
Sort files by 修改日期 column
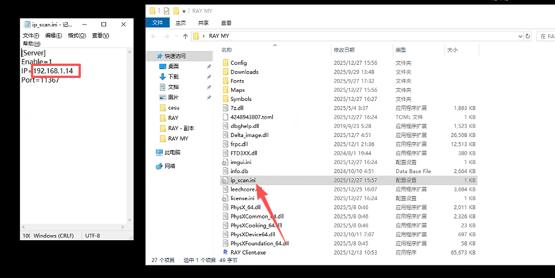pyautogui.click(x=344, y=50)
